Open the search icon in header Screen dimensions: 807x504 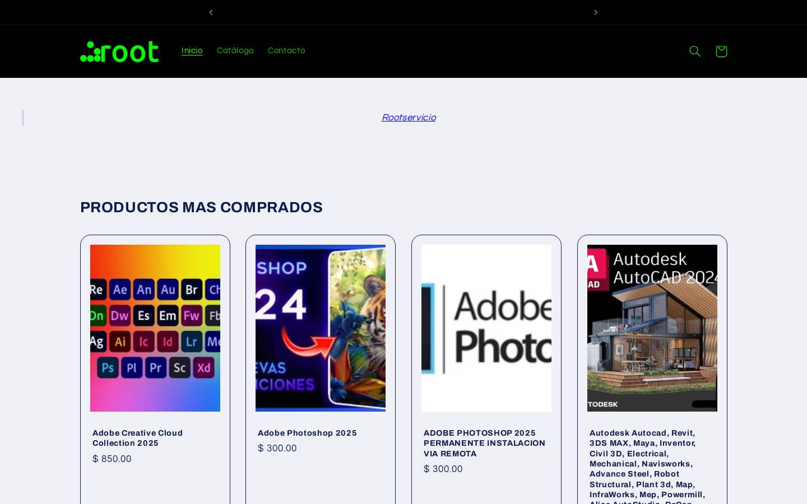point(695,52)
